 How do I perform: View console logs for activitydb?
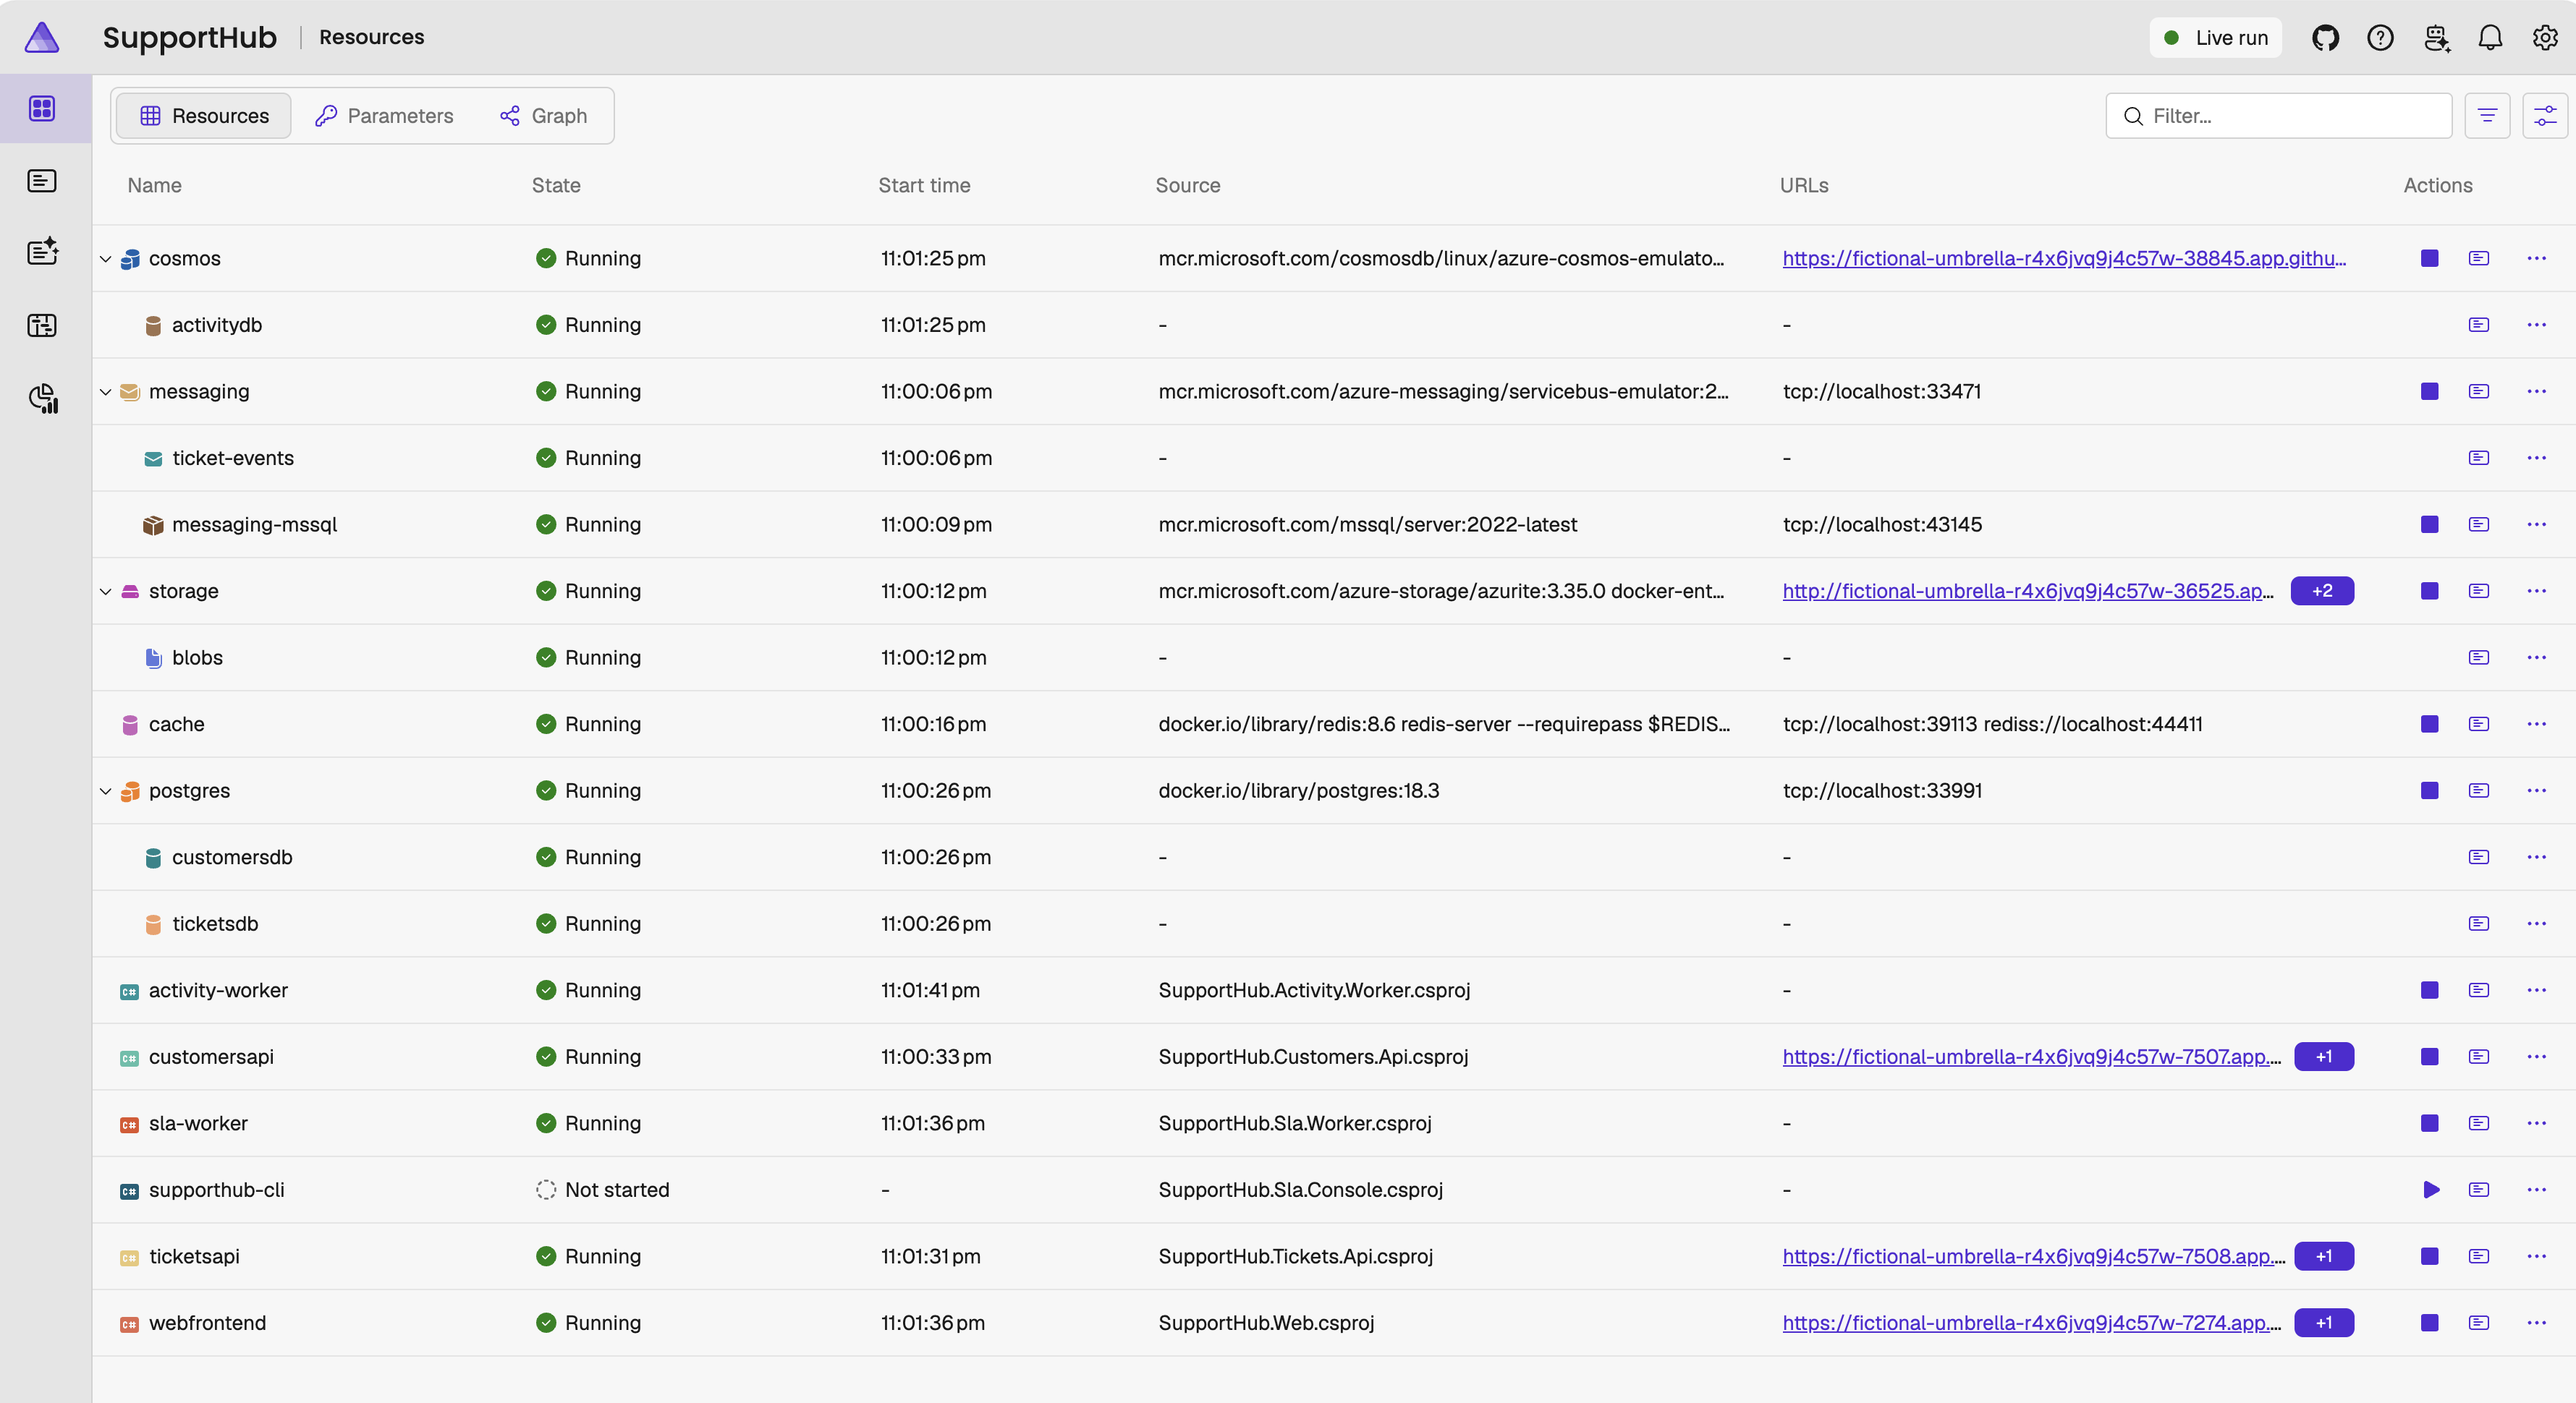pyautogui.click(x=2478, y=325)
